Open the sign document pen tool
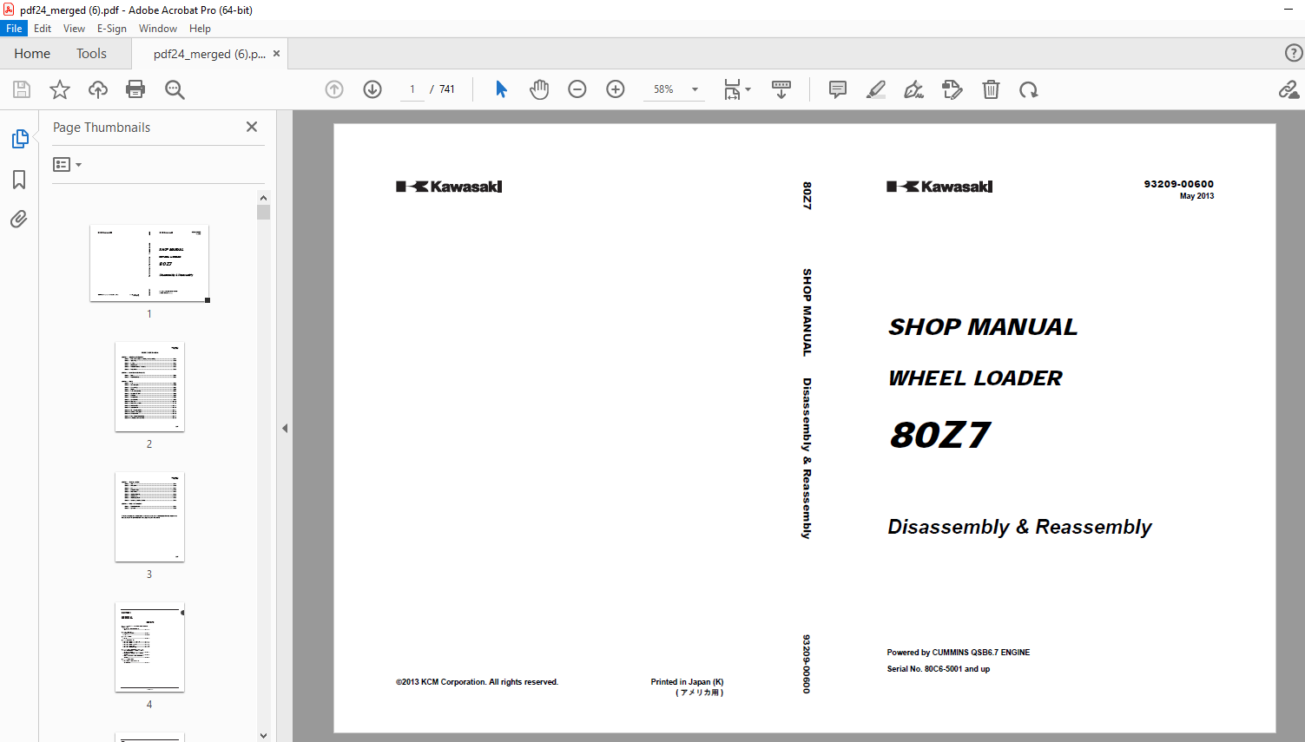 point(913,89)
